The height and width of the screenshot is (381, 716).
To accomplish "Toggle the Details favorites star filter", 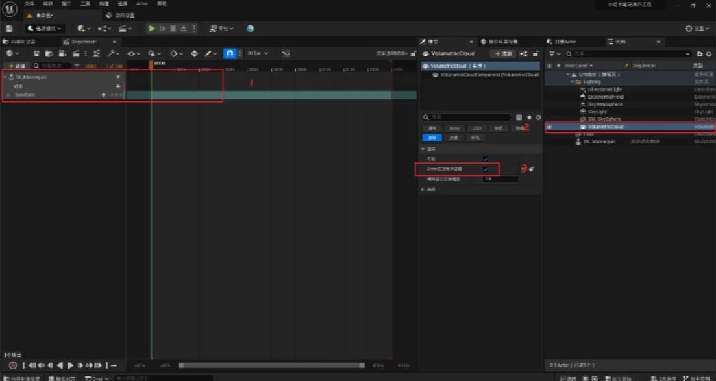I will pos(529,117).
